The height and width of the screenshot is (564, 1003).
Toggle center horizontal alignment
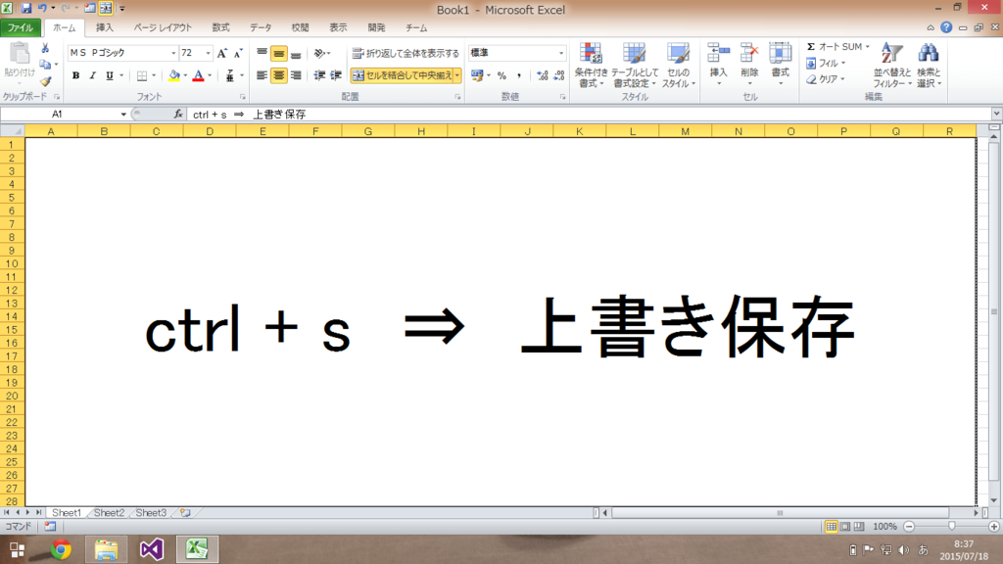pos(278,75)
